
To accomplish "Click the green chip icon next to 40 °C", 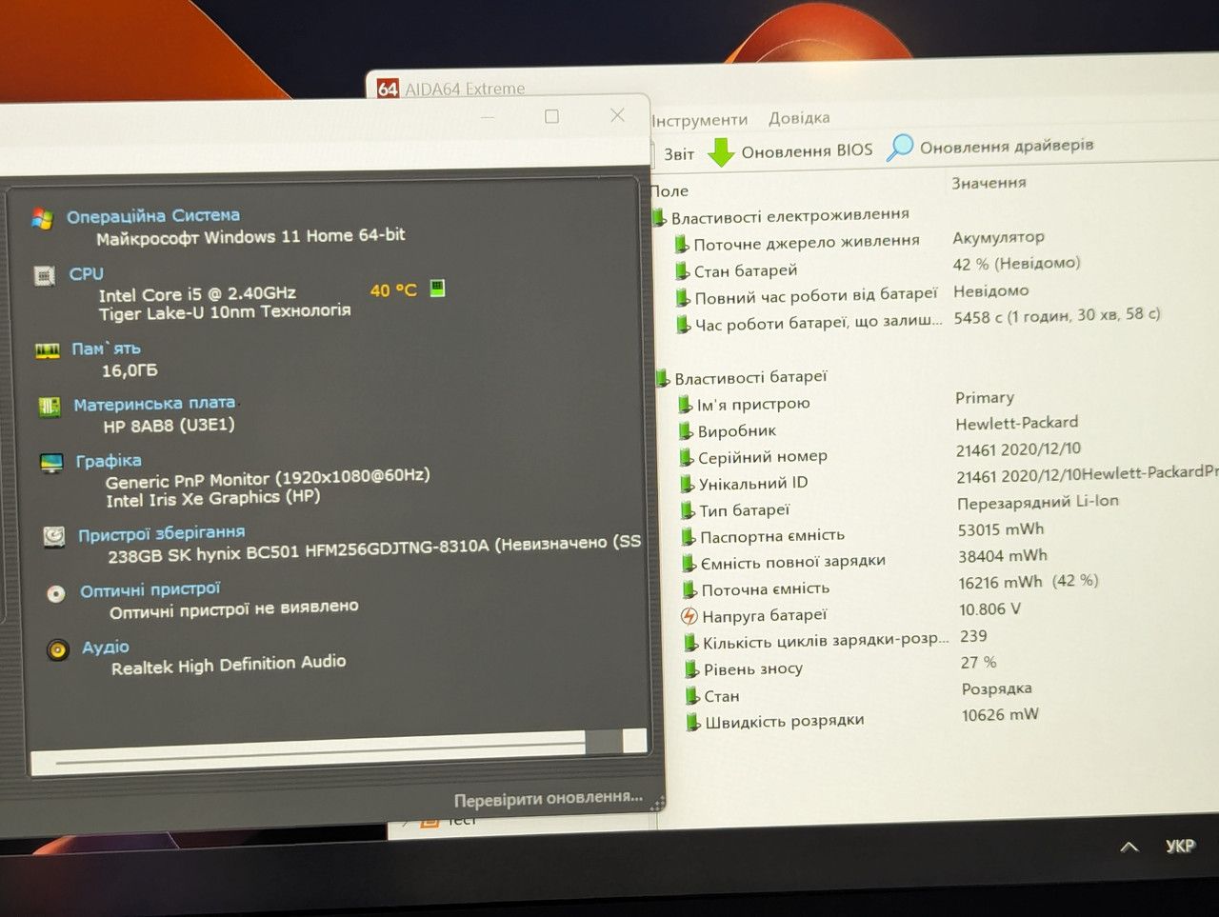I will 437,288.
